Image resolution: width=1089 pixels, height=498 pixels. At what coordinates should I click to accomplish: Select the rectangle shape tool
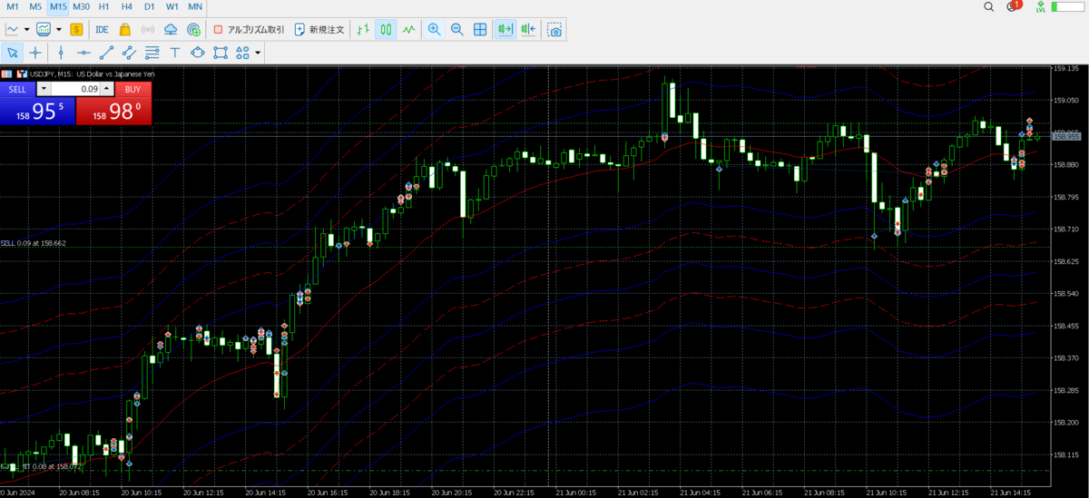pyautogui.click(x=220, y=52)
